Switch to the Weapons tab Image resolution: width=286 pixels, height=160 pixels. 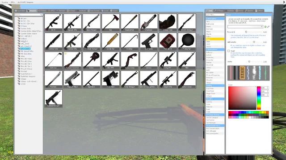(32, 11)
